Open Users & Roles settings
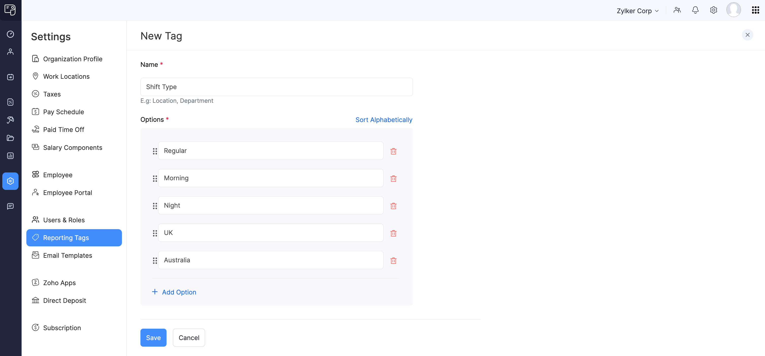765x356 pixels. point(74,220)
